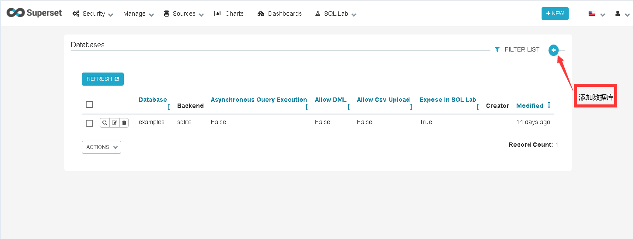Screen dimensions: 633x239
Task: Click the 'Backend' column header text
Action: [x=190, y=106]
